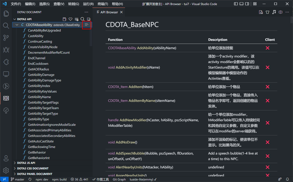Open the Source Control view

[x=6, y=38]
